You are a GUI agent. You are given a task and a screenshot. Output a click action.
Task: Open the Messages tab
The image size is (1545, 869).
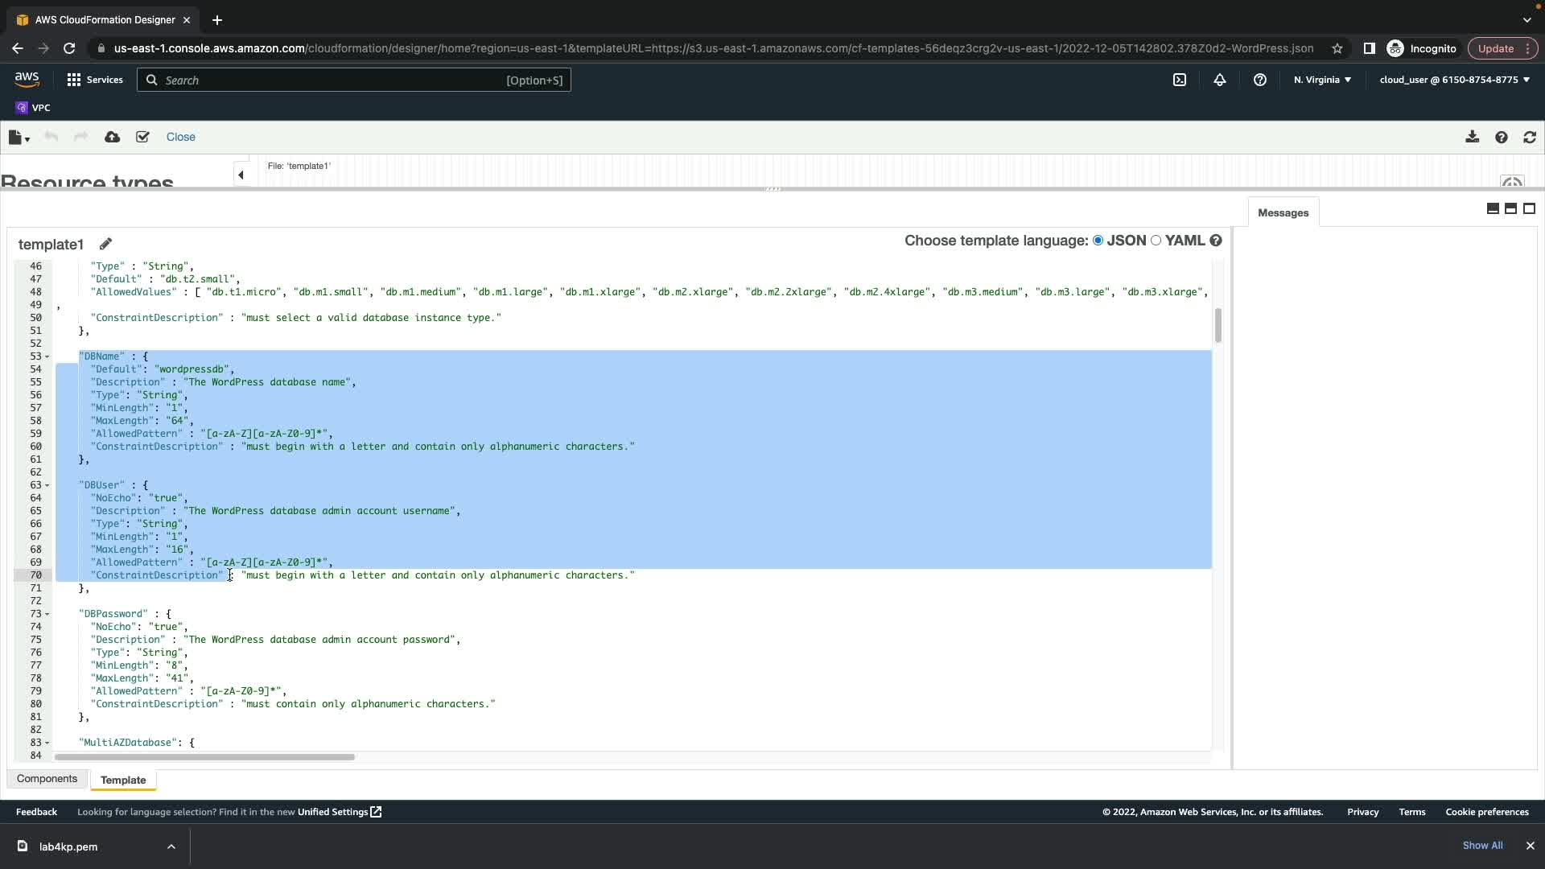[x=1283, y=213]
